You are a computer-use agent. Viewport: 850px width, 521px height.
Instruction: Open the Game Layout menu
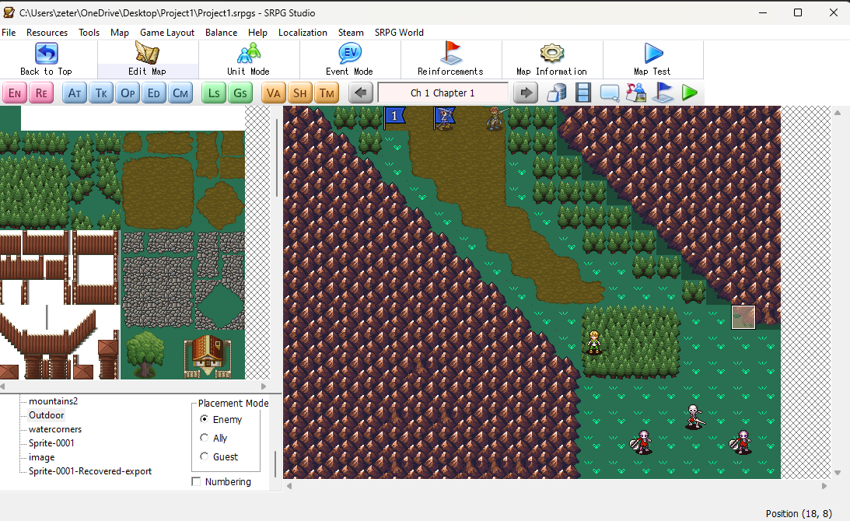point(167,33)
